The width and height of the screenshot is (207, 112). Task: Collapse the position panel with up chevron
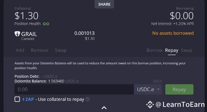click(104, 108)
